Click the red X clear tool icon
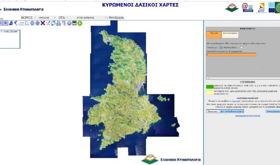 point(43,23)
